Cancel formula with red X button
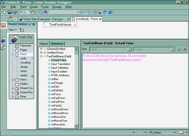 tap(185, 49)
